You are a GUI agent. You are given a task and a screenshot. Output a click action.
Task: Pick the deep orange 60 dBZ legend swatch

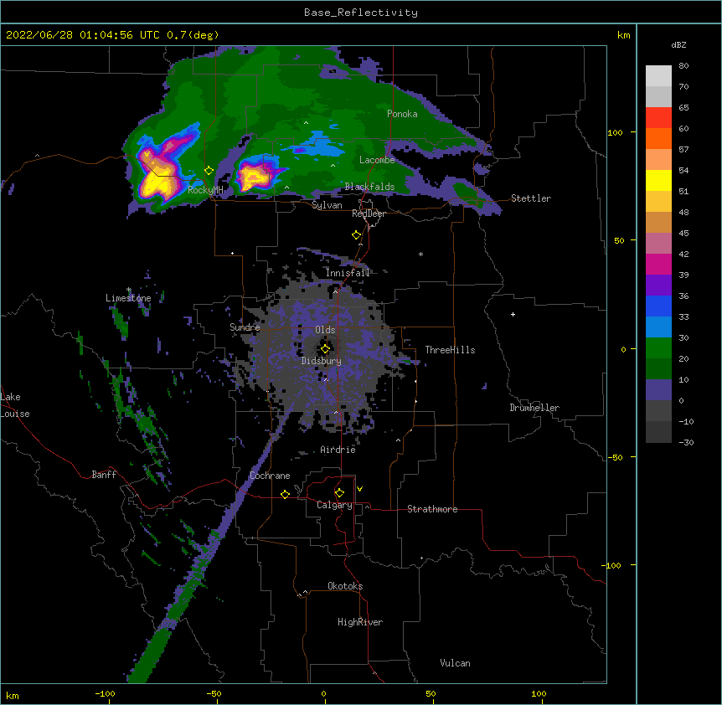tap(658, 138)
